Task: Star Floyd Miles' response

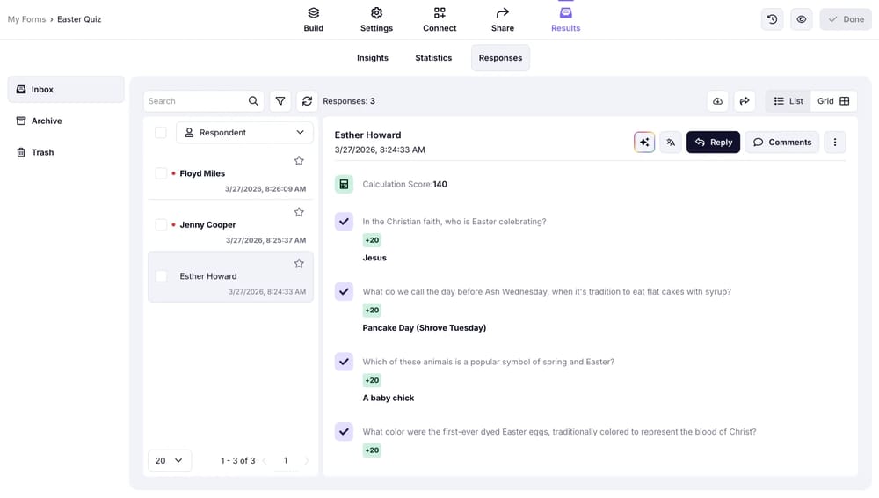Action: pos(299,161)
